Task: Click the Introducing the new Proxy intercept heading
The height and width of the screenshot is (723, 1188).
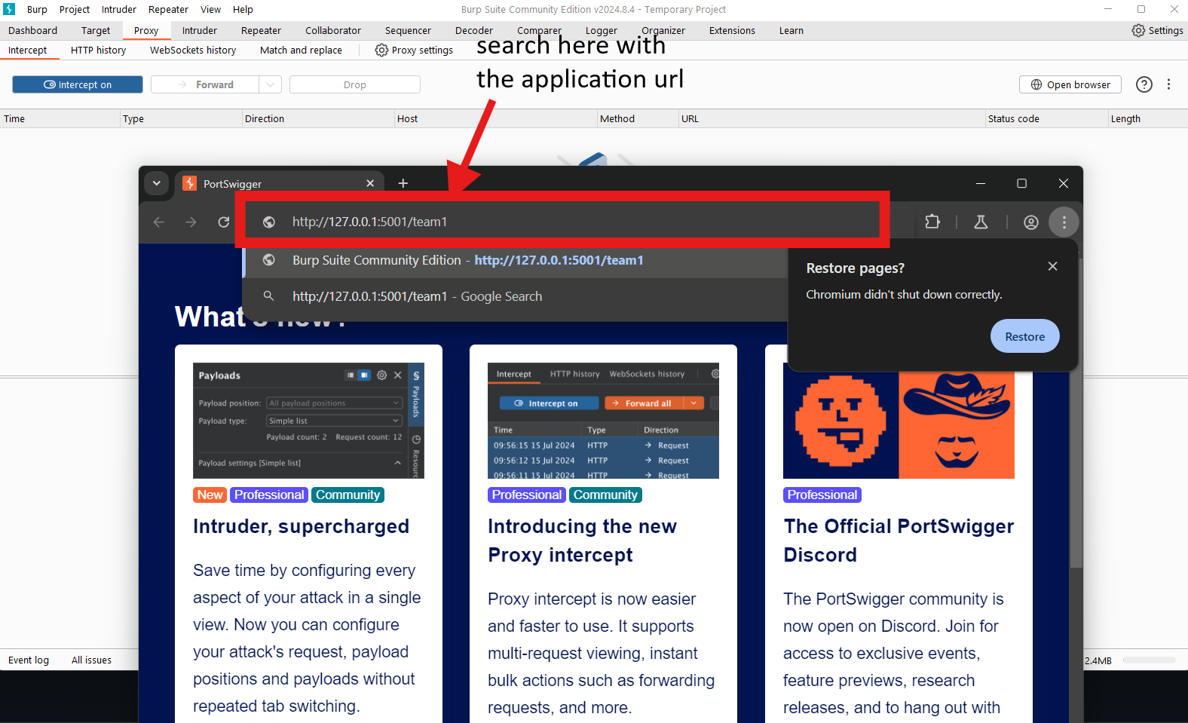Action: (x=582, y=541)
